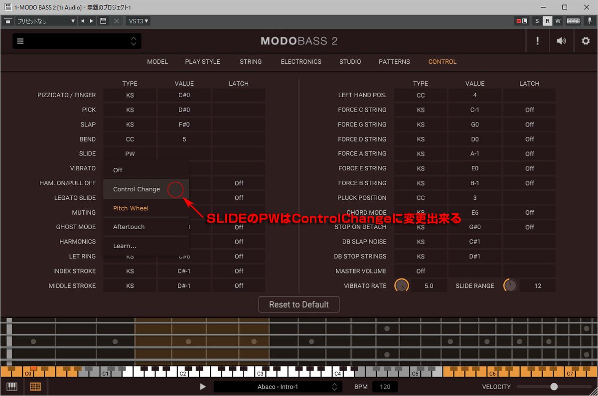The height and width of the screenshot is (396, 598).
Task: Choose Control Change in the popup
Action: point(146,189)
